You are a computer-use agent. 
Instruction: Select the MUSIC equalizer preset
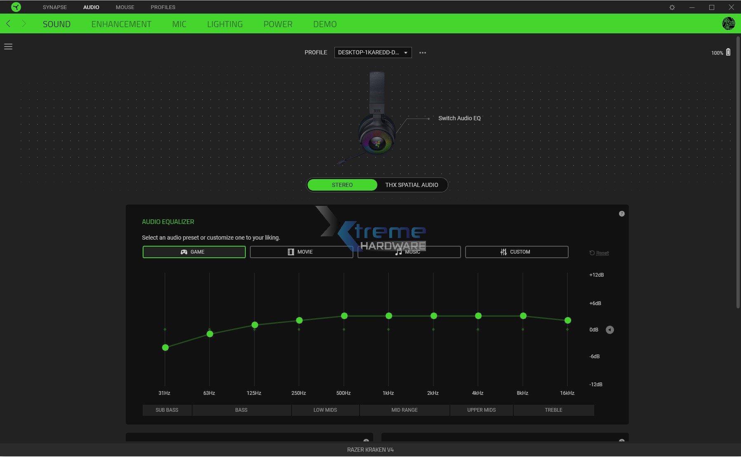click(x=409, y=252)
